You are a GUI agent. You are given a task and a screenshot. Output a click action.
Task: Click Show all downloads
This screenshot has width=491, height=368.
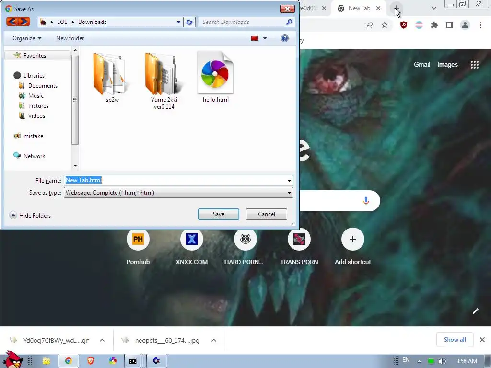pyautogui.click(x=455, y=340)
